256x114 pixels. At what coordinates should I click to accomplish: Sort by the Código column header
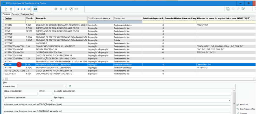coord(15,18)
